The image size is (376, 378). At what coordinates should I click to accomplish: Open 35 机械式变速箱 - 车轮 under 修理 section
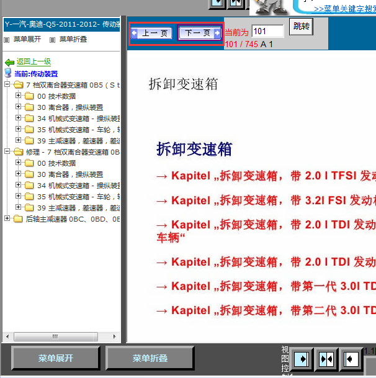[x=79, y=197]
